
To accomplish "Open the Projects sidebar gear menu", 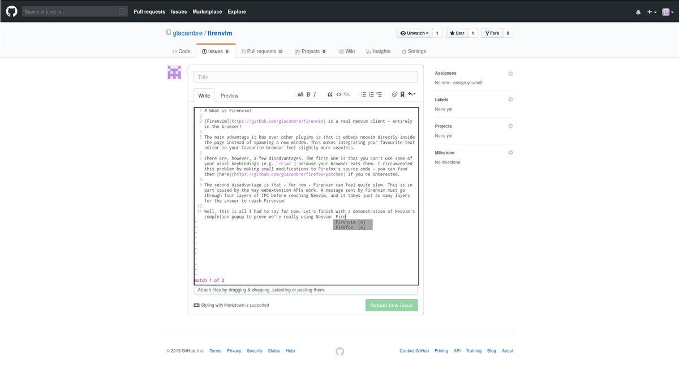I will (510, 126).
